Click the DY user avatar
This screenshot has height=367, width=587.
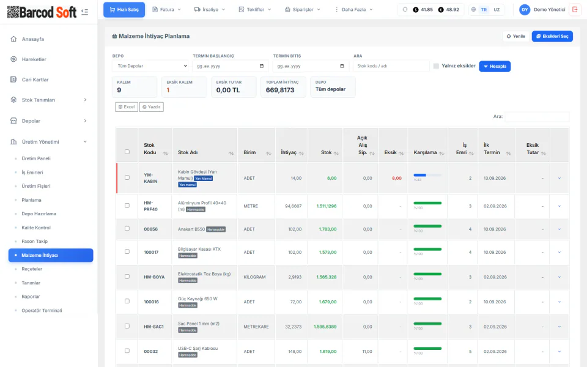(x=525, y=10)
